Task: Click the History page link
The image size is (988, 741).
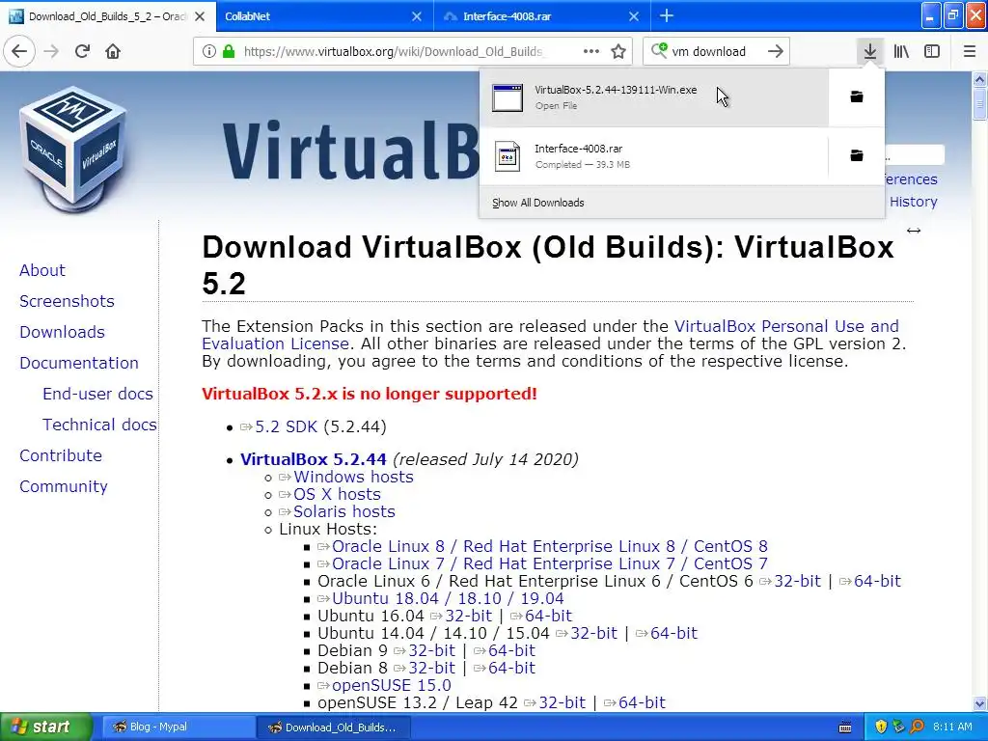Action: click(913, 202)
